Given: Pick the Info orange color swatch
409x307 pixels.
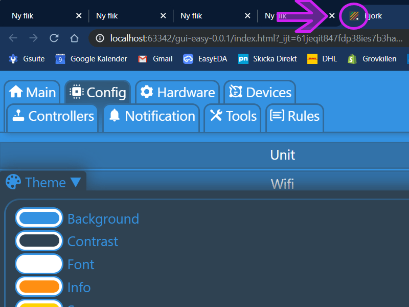Looking at the screenshot, I should click(39, 287).
